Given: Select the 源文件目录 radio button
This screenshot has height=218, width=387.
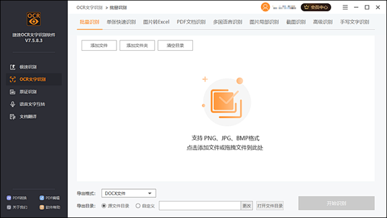Looking at the screenshot, I should pyautogui.click(x=104, y=206).
